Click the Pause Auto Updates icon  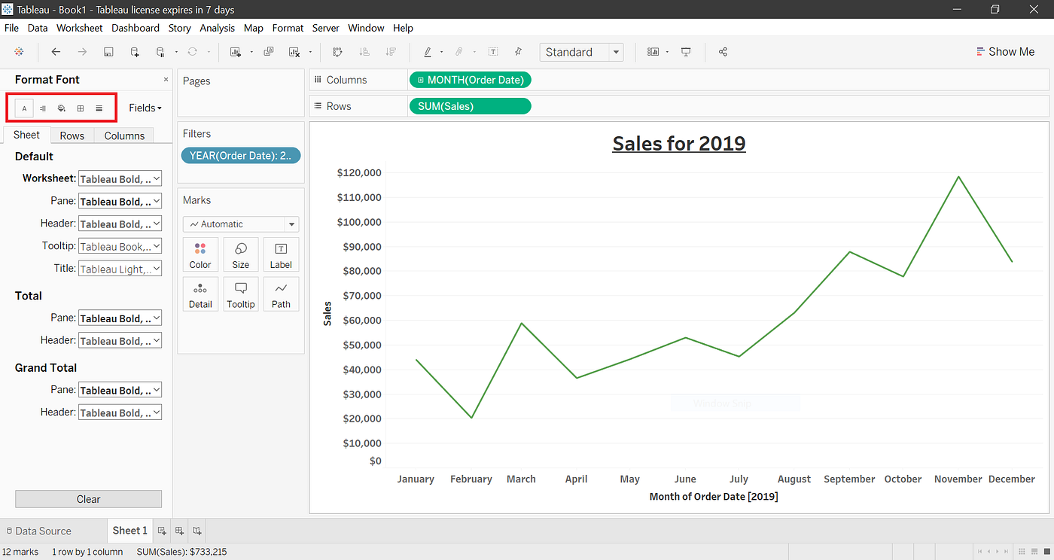[x=160, y=52]
